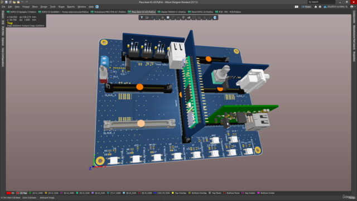Open the Design menu

click(x=44, y=7)
